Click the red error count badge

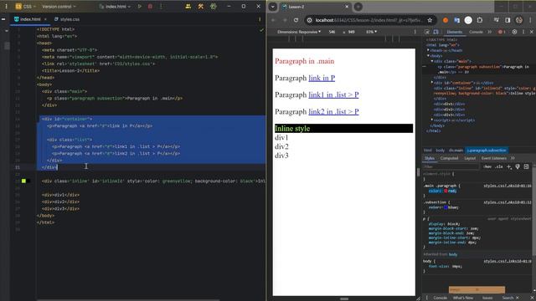click(502, 32)
